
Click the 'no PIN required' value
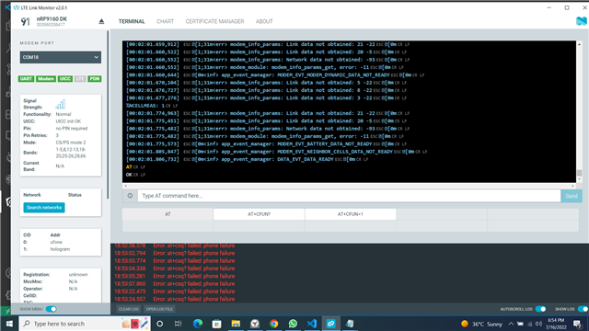[x=72, y=129]
